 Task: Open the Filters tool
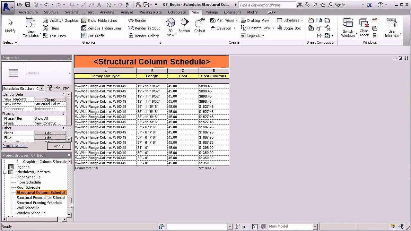tap(51, 28)
